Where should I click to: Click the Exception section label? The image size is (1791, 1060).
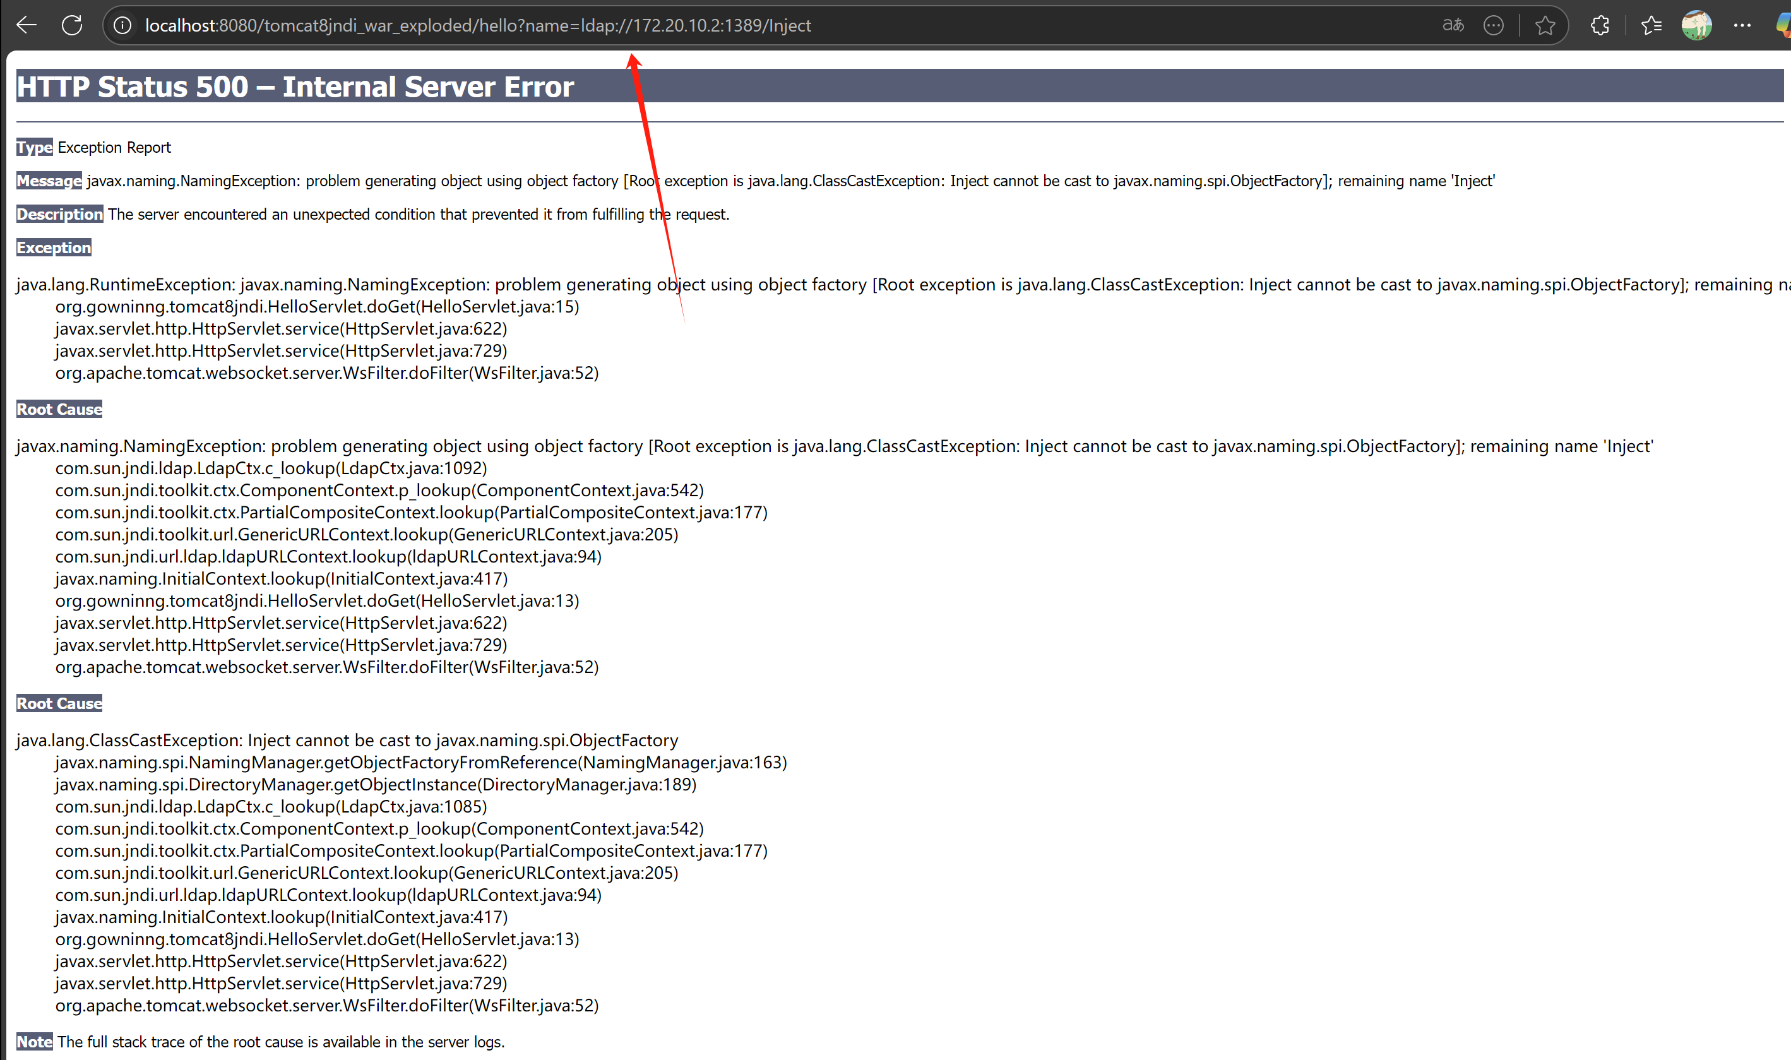tap(54, 248)
